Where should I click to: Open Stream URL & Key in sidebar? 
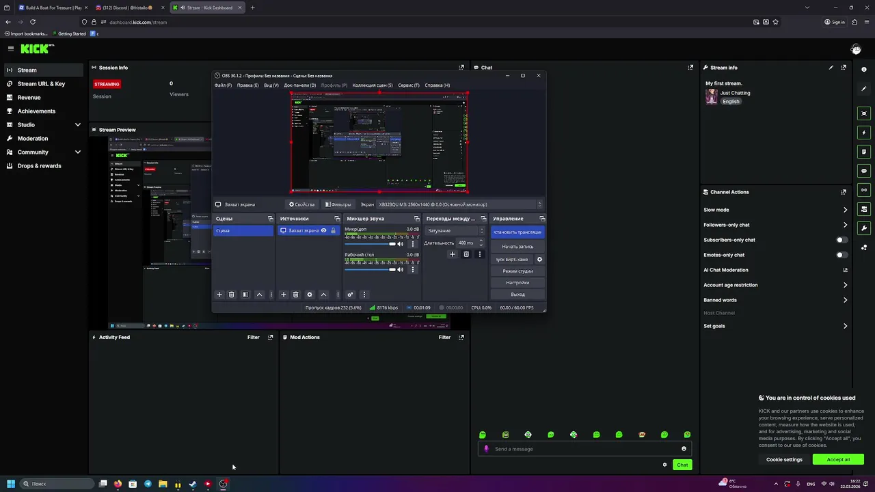[41, 84]
